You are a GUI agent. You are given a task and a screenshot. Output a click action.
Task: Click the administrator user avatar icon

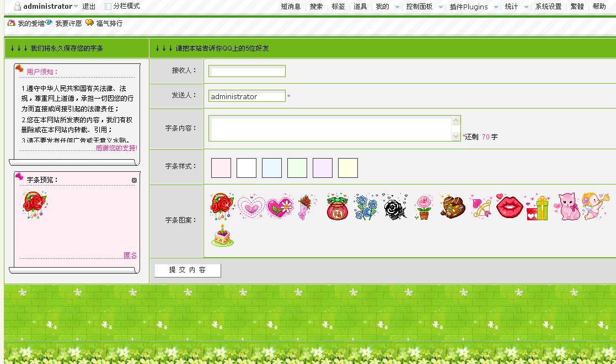click(x=17, y=6)
